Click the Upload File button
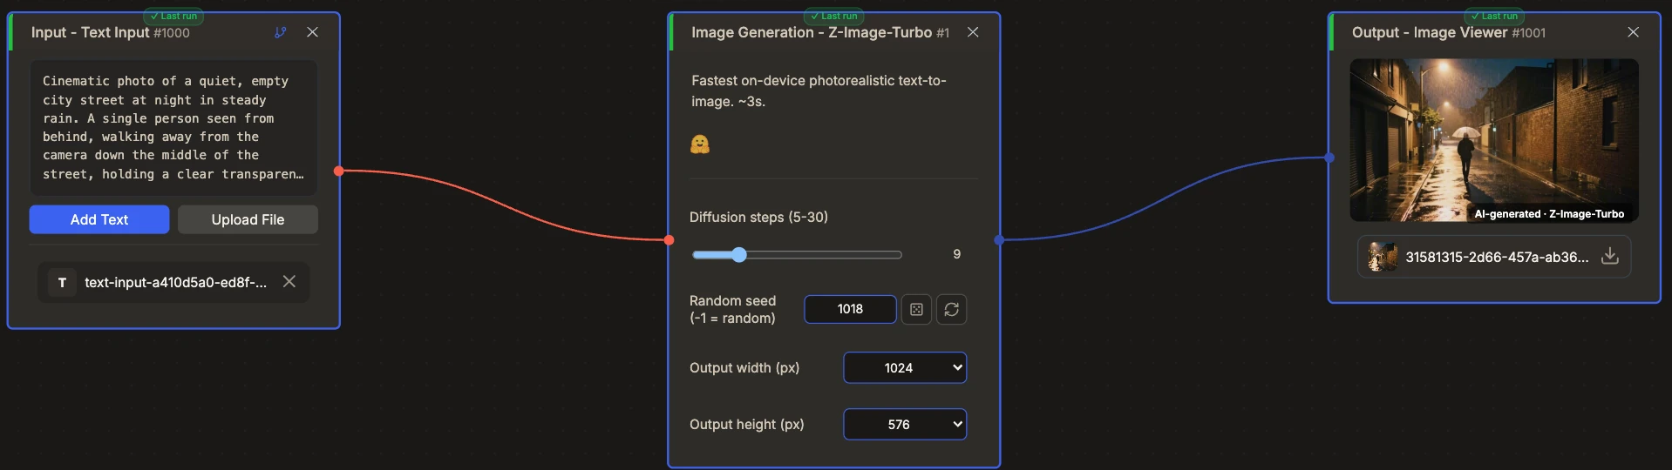1672x470 pixels. pos(248,219)
